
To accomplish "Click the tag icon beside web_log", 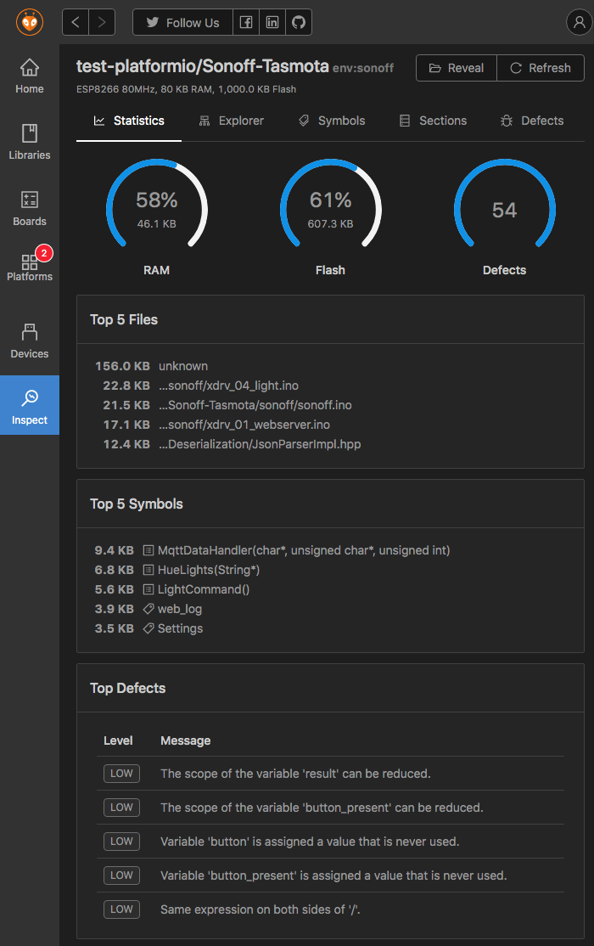I will pos(148,609).
